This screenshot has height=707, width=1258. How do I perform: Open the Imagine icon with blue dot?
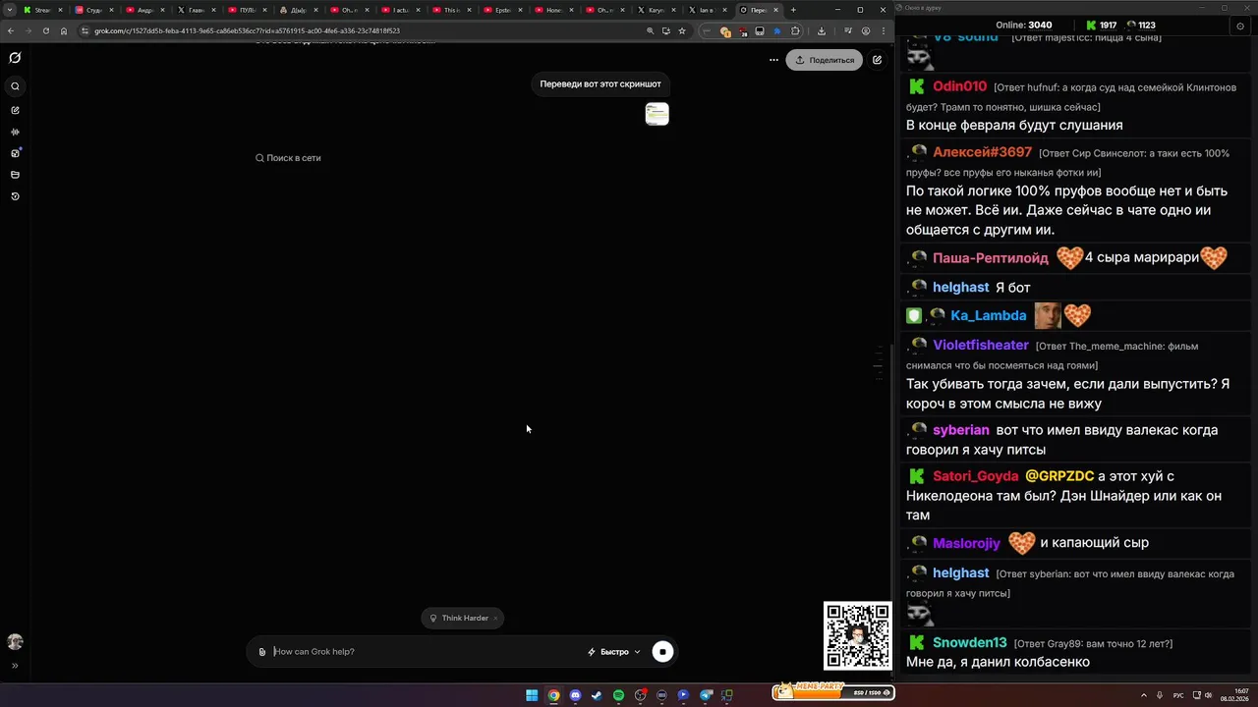[15, 153]
